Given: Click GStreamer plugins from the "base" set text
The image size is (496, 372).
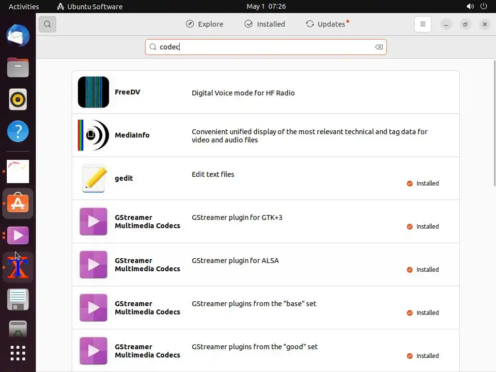Looking at the screenshot, I should [254, 303].
